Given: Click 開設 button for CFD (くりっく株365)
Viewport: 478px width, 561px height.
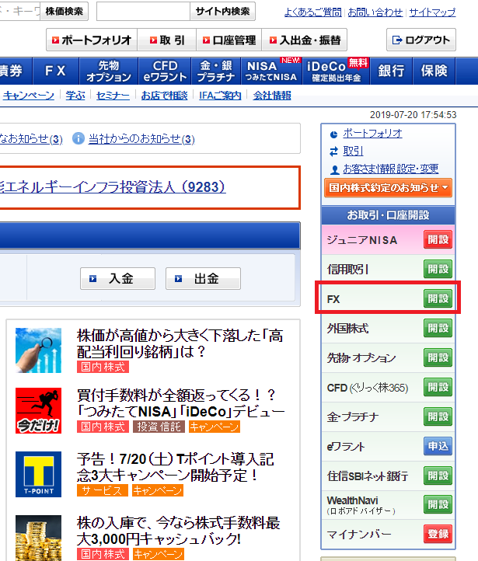Looking at the screenshot, I should coord(438,387).
